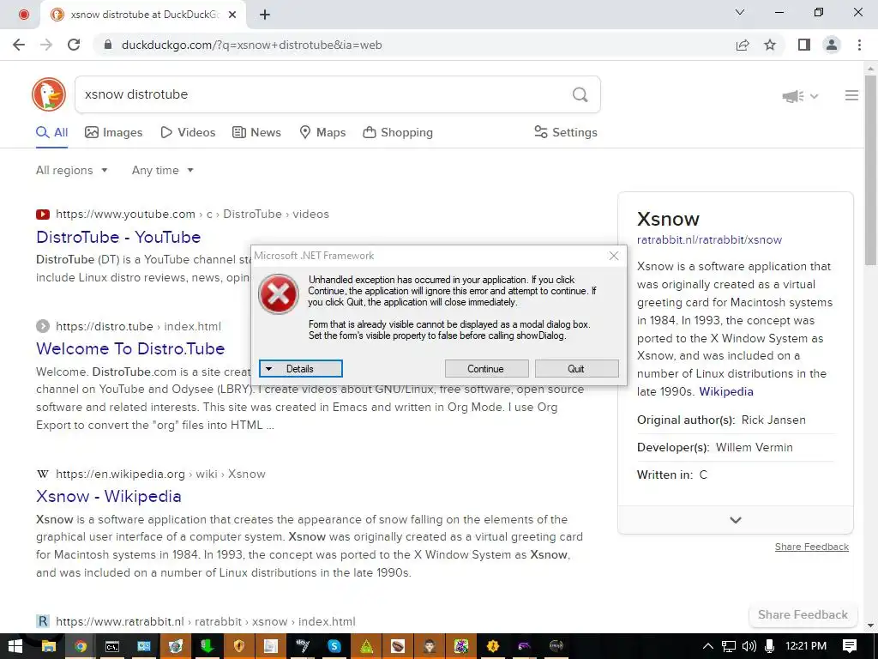Click browser forward arrow
Screen dimensions: 878x659
(x=46, y=45)
